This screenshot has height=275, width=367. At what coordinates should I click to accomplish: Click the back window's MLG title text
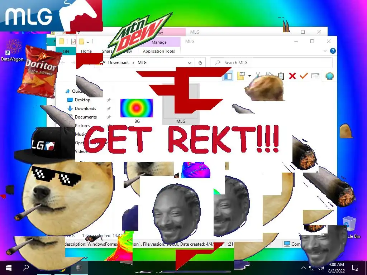[195, 32]
